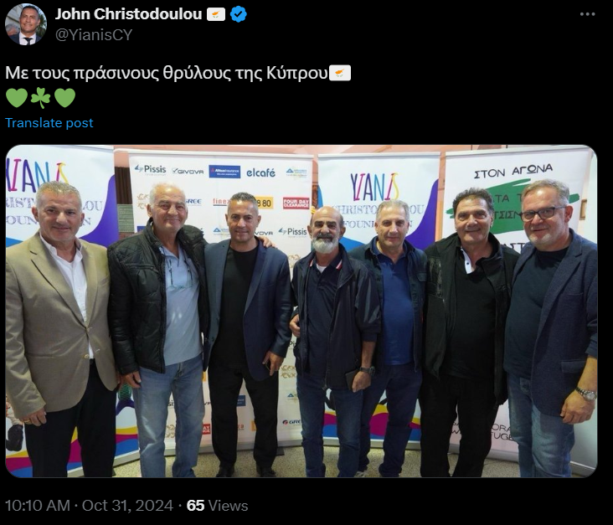
Task: Click the blue verified checkmark badge
Action: coord(238,14)
